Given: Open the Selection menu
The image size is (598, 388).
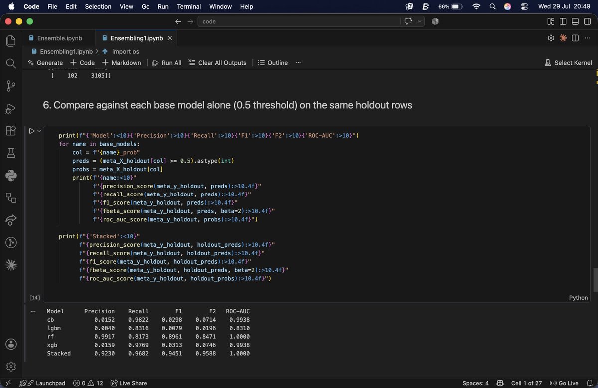Looking at the screenshot, I should (x=98, y=6).
